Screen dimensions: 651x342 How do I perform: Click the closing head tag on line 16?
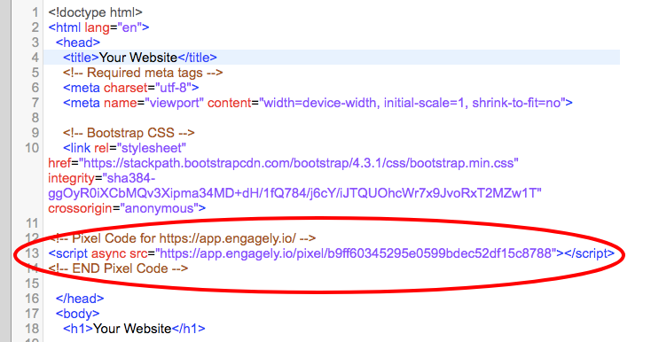coord(80,298)
